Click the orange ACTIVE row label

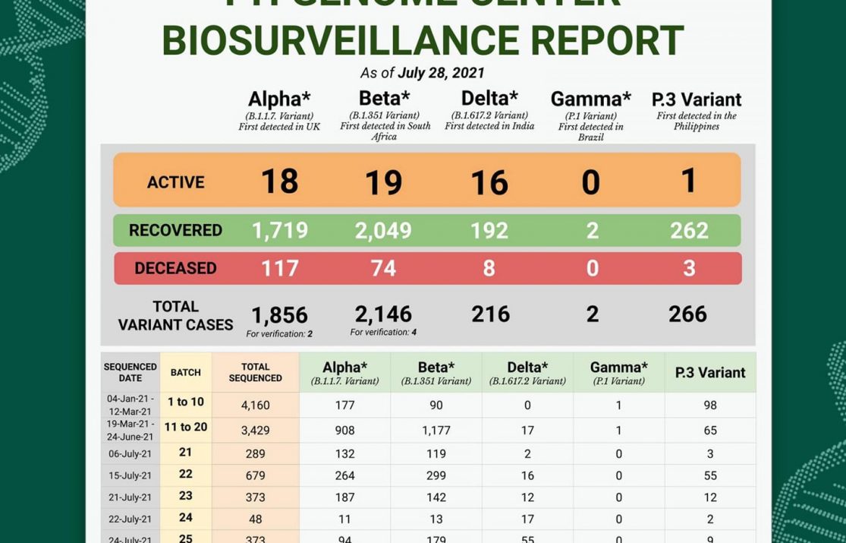[176, 182]
